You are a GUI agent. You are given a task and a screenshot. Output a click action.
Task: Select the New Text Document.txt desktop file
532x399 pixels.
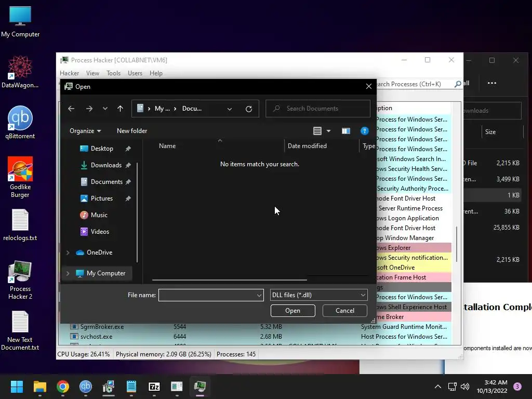tap(20, 330)
